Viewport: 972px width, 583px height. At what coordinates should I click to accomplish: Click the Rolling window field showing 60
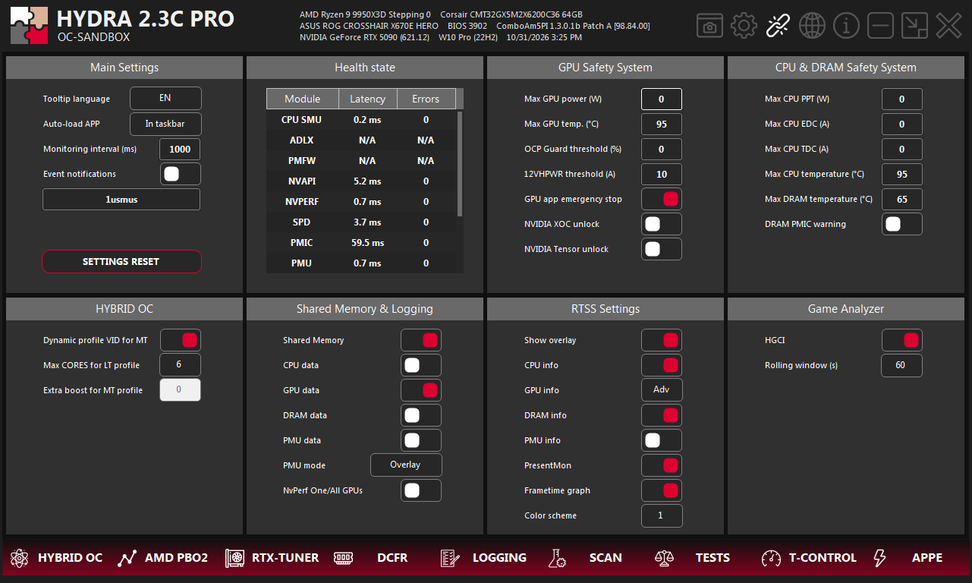(902, 365)
